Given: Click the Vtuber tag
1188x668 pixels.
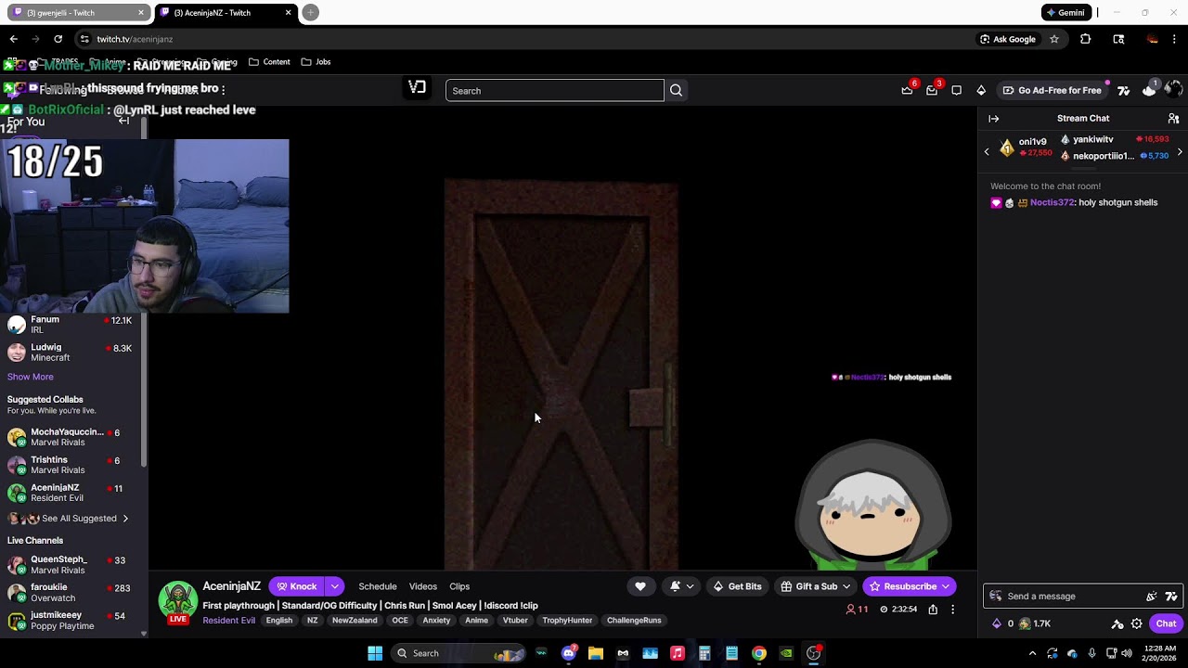Looking at the screenshot, I should pyautogui.click(x=515, y=621).
